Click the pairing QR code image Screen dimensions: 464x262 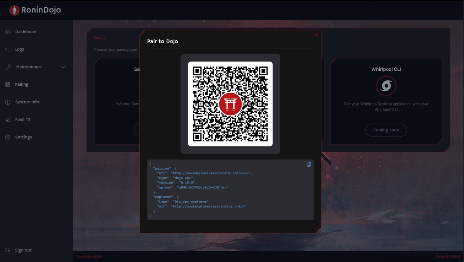tap(230, 104)
